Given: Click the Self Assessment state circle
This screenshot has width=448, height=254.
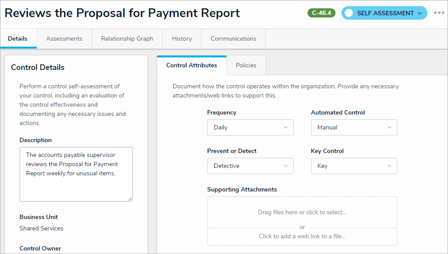Looking at the screenshot, I should pos(349,13).
